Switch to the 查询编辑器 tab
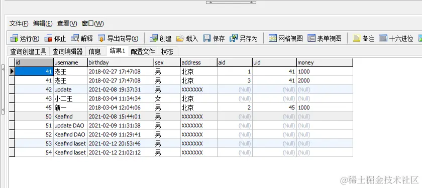This screenshot has width=422, height=188. [x=67, y=51]
